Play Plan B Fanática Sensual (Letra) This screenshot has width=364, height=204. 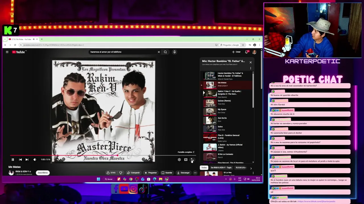click(227, 138)
